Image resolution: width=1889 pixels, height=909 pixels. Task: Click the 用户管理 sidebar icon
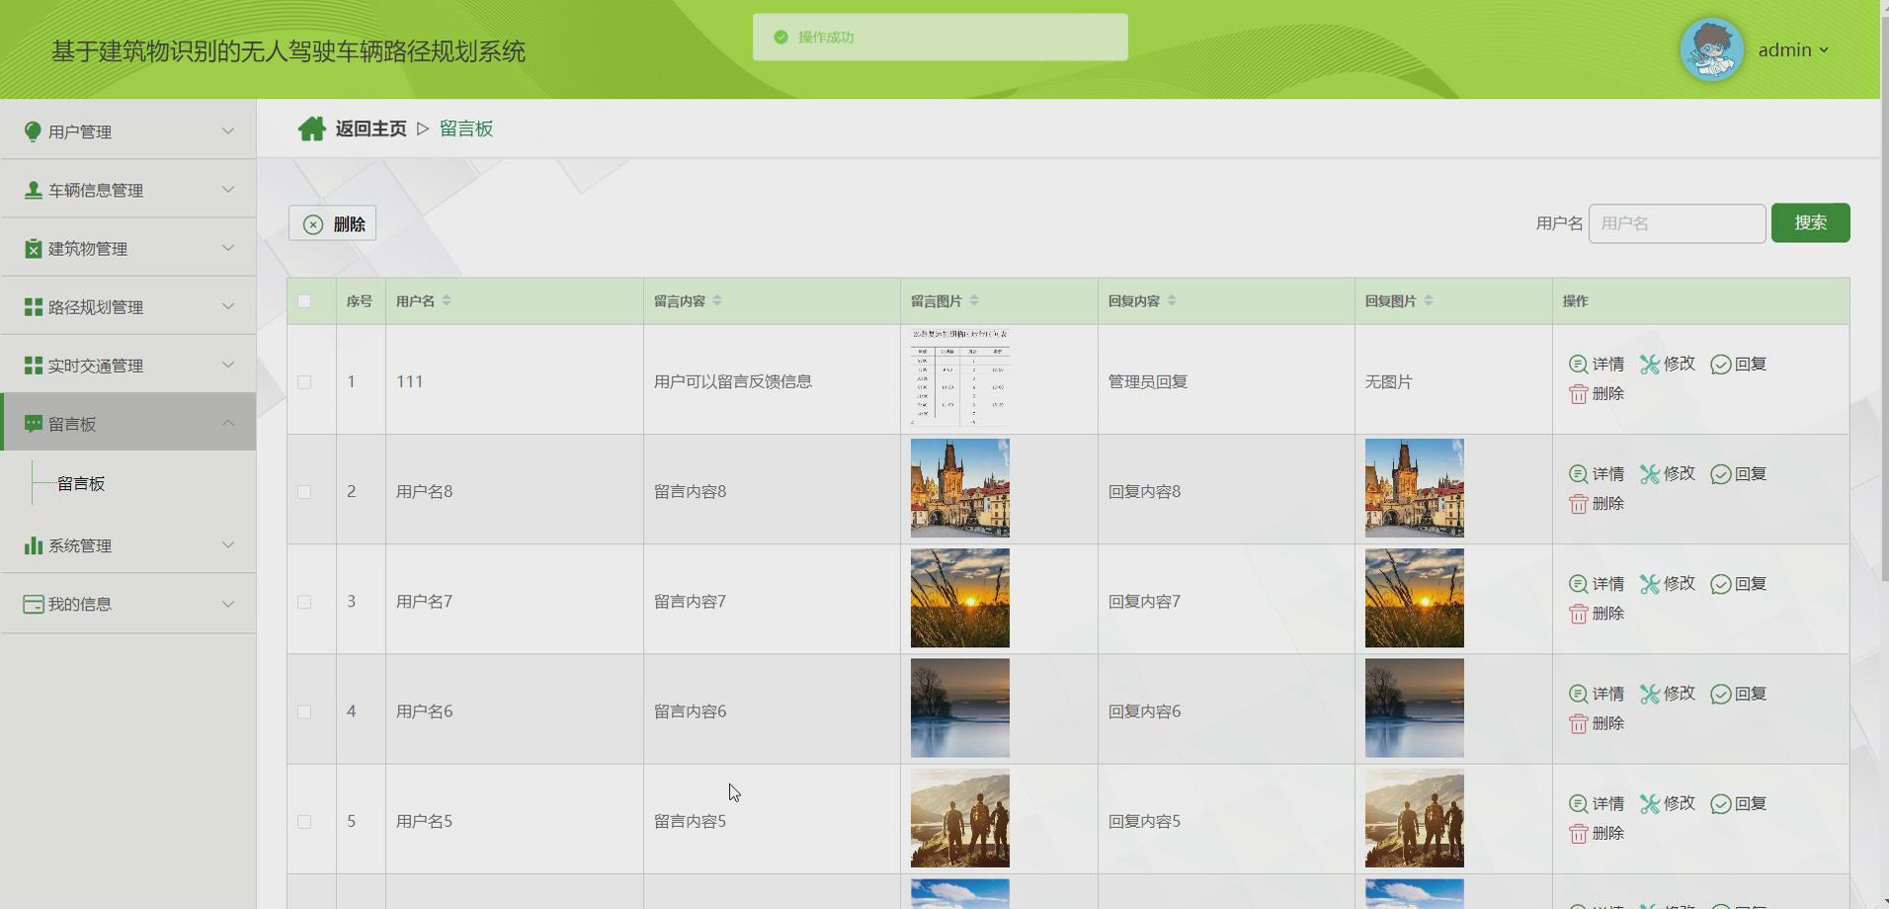point(33,131)
